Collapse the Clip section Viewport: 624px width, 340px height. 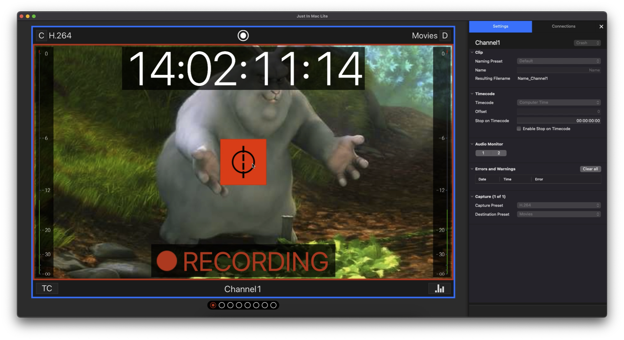[x=472, y=52]
